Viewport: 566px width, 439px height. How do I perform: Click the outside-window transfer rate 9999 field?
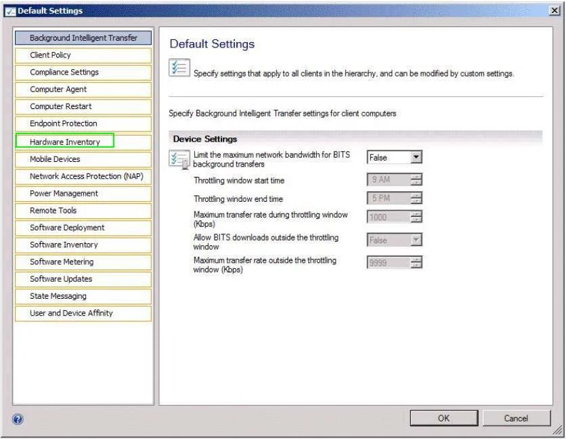pyautogui.click(x=389, y=263)
